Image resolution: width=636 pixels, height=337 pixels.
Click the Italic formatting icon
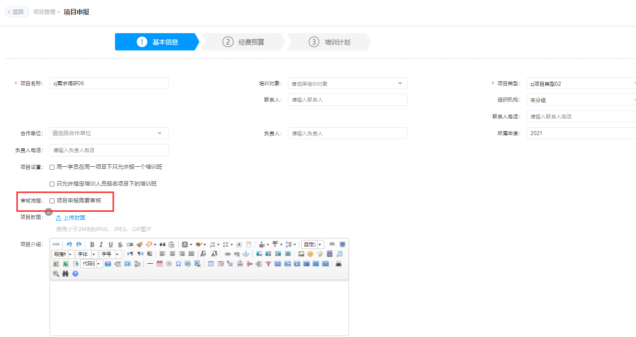coord(101,244)
